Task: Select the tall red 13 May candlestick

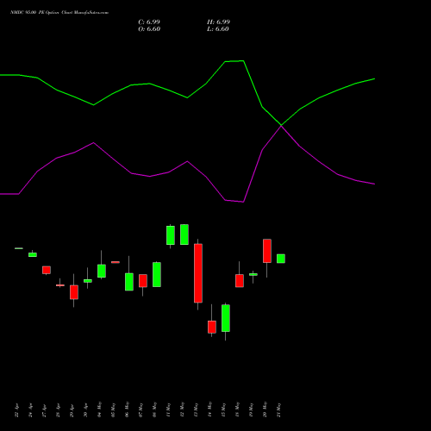Action: [198, 273]
